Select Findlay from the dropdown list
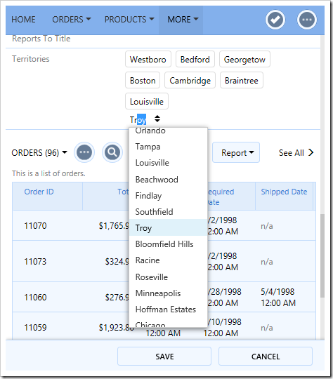The height and width of the screenshot is (379, 333). (168, 196)
